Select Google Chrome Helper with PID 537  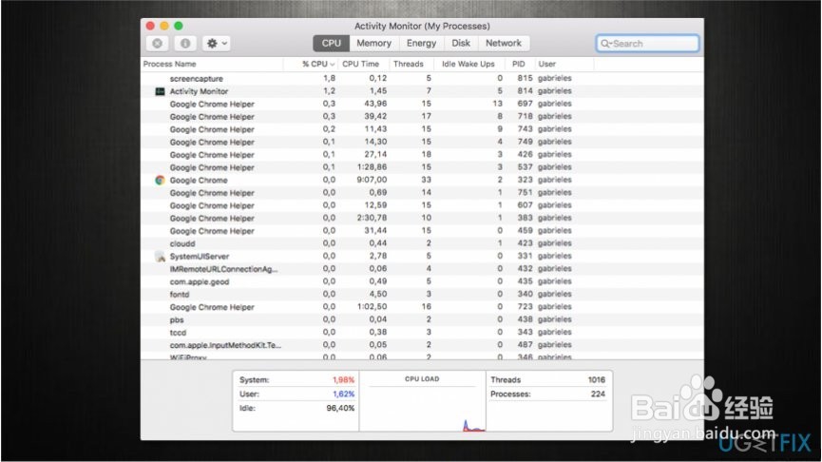422,167
